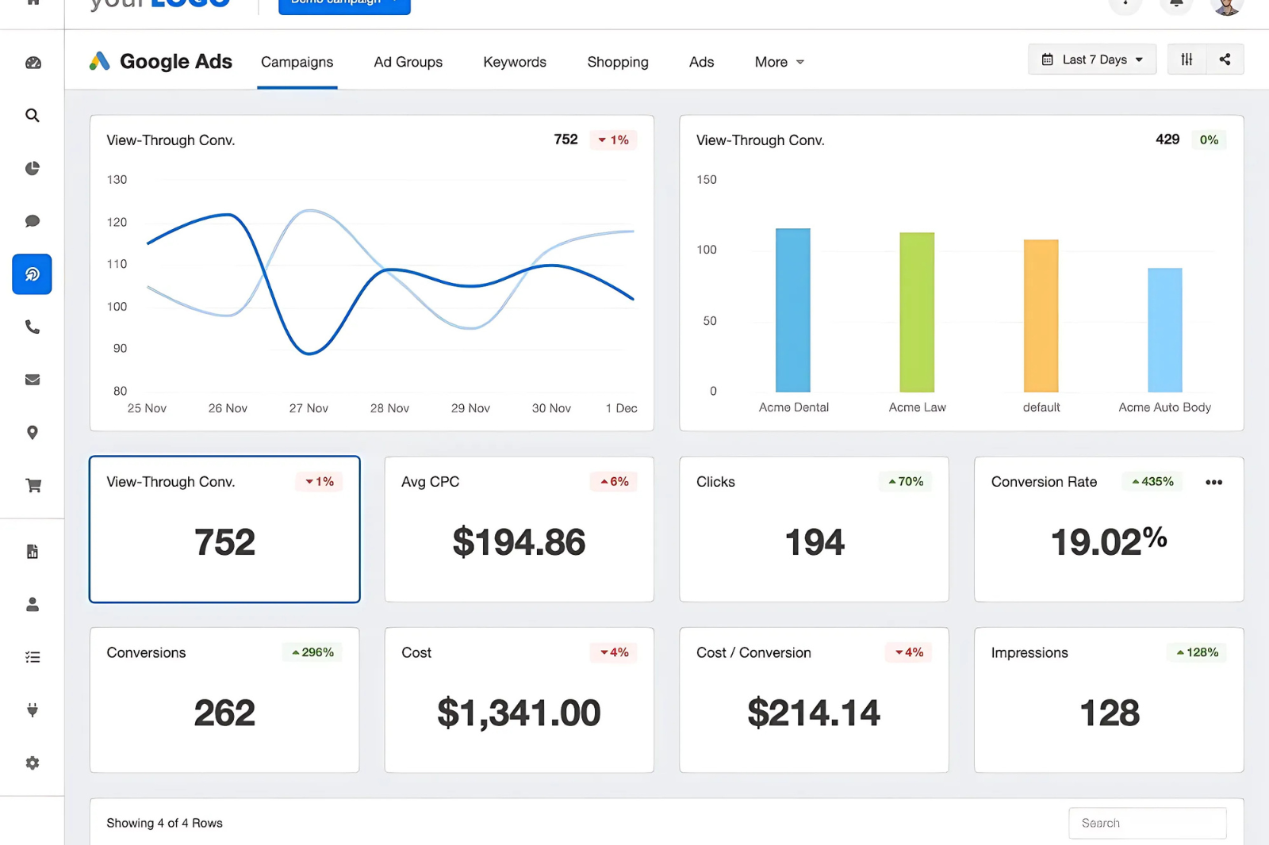This screenshot has height=845, width=1269.
Task: Click the Search input field
Action: (x=1147, y=823)
